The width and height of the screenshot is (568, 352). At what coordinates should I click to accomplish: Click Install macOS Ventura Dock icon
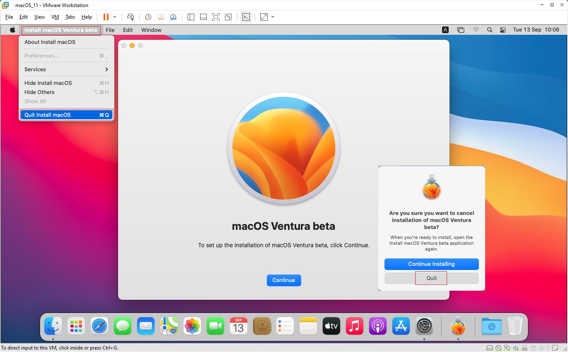(458, 325)
